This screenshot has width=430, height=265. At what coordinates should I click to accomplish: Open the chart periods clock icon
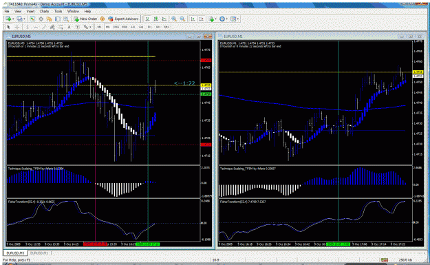pos(222,19)
